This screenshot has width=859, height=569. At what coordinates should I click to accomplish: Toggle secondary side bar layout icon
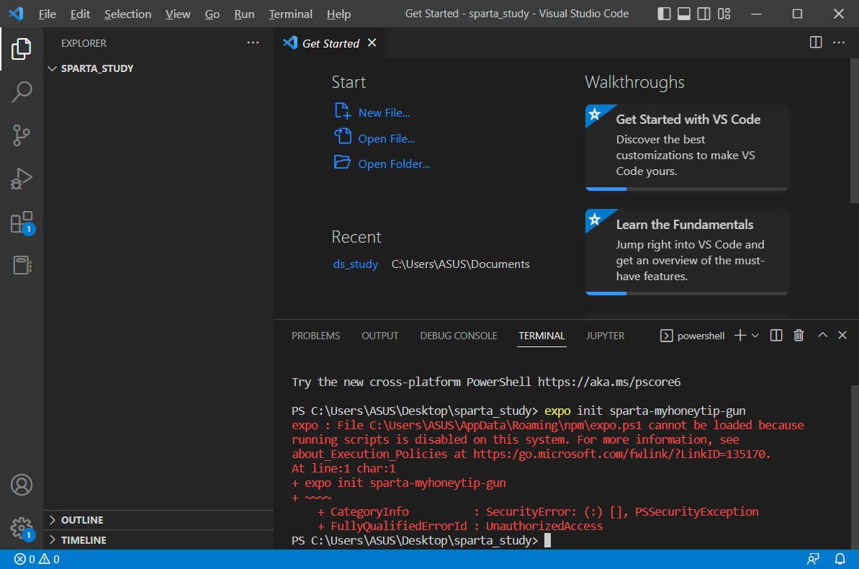tap(704, 14)
